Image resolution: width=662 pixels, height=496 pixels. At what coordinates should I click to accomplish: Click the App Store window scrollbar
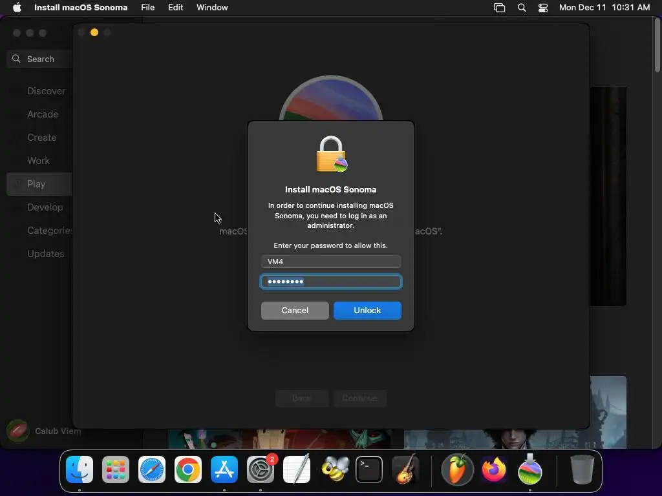pyautogui.click(x=657, y=46)
